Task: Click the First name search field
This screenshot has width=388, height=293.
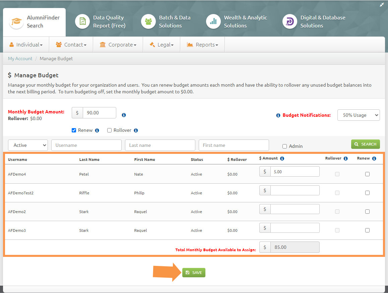Action: [234, 145]
